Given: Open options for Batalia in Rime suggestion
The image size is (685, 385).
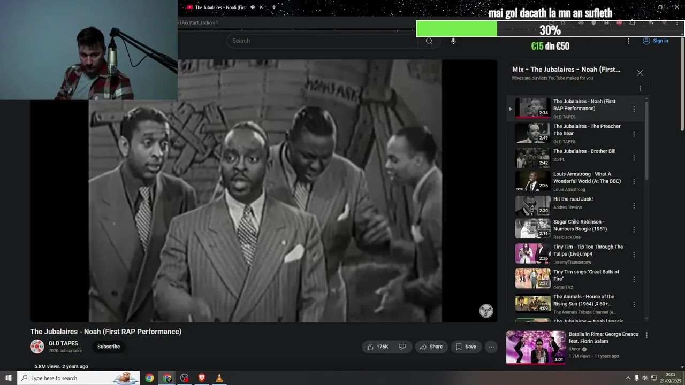Looking at the screenshot, I should [646, 335].
